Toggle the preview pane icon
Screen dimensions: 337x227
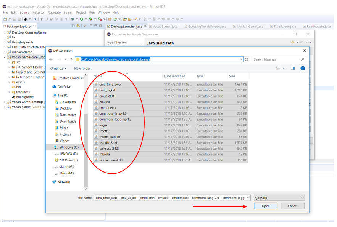293,68
